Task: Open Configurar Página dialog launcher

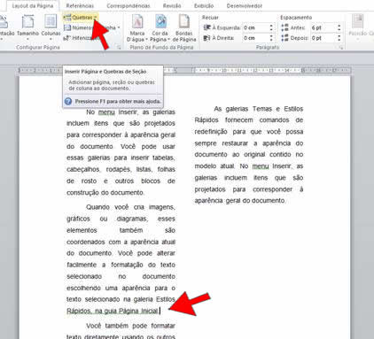Action: pyautogui.click(x=119, y=47)
